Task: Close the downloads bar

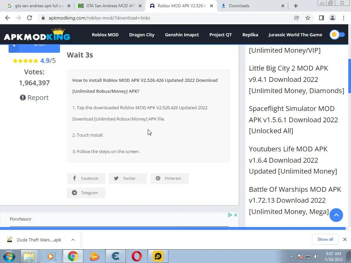Action: (x=345, y=239)
